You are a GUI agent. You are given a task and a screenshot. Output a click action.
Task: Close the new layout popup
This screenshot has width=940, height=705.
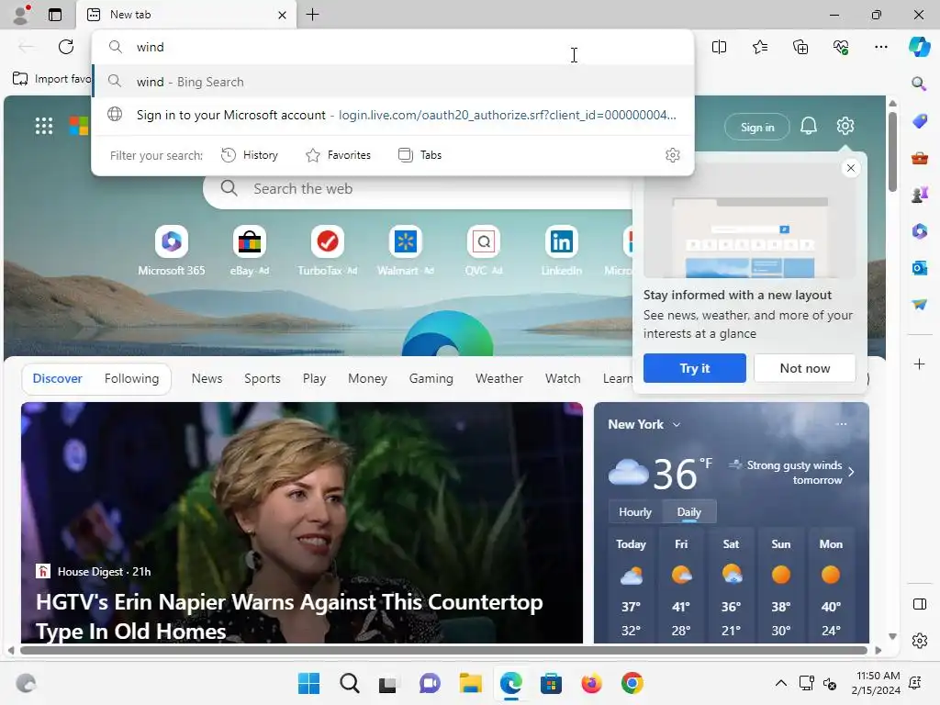[x=850, y=168]
